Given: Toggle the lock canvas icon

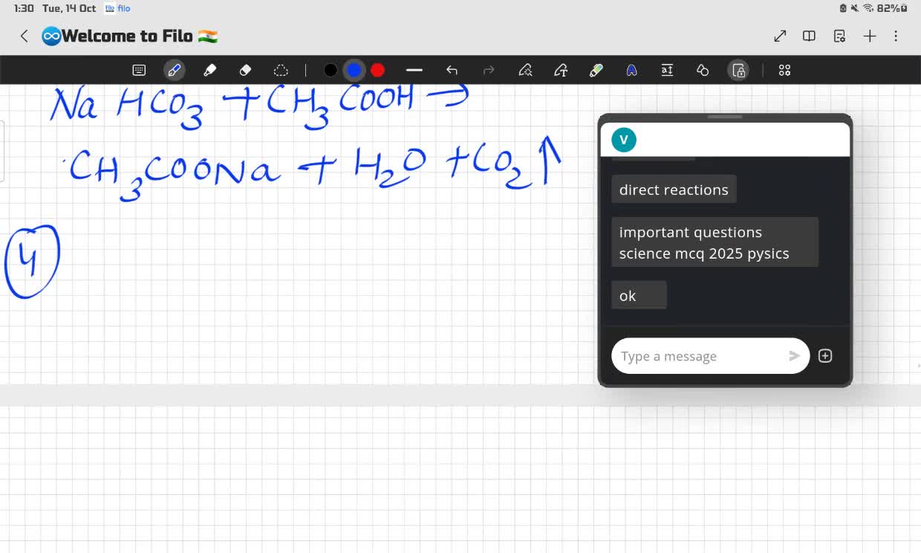Looking at the screenshot, I should pyautogui.click(x=738, y=70).
